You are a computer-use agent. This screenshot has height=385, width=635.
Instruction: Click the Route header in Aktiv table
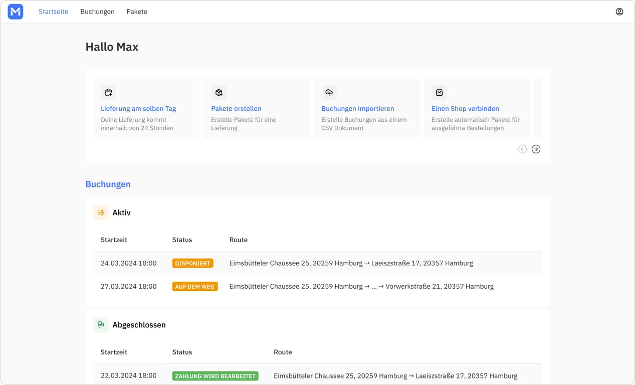[x=239, y=240]
